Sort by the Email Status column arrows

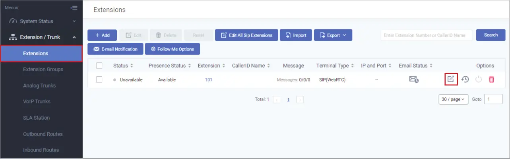431,66
